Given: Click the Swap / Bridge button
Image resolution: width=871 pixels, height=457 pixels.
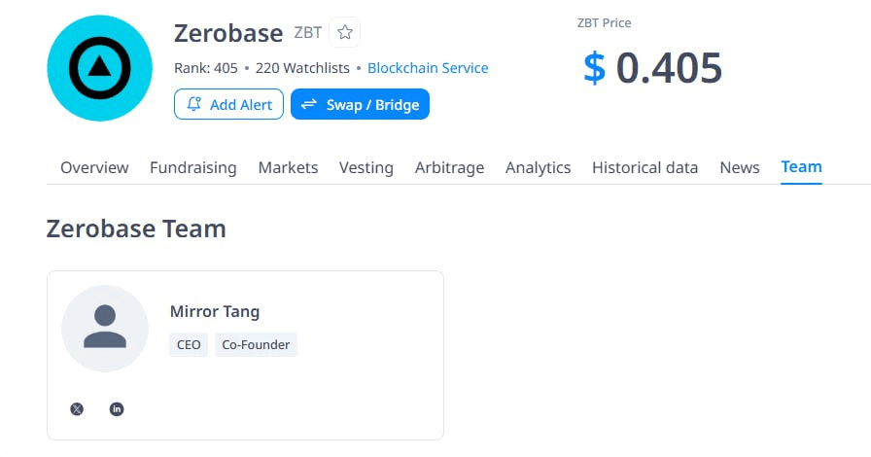Looking at the screenshot, I should (x=360, y=104).
